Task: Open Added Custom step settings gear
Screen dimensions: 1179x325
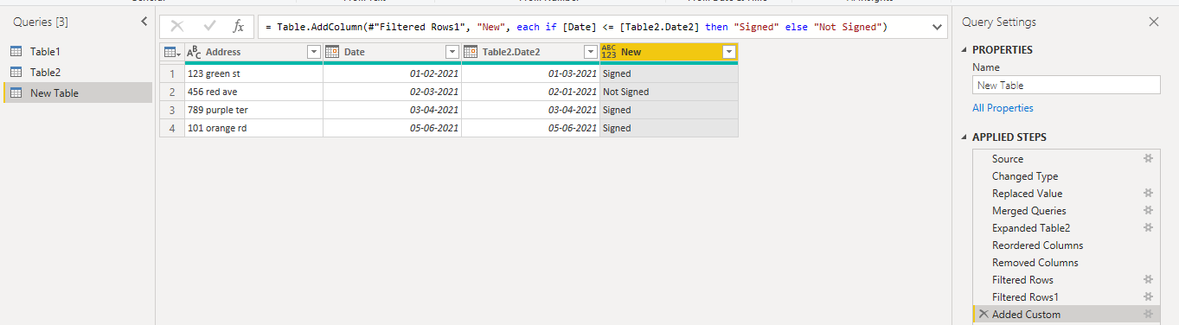Action: pos(1148,315)
